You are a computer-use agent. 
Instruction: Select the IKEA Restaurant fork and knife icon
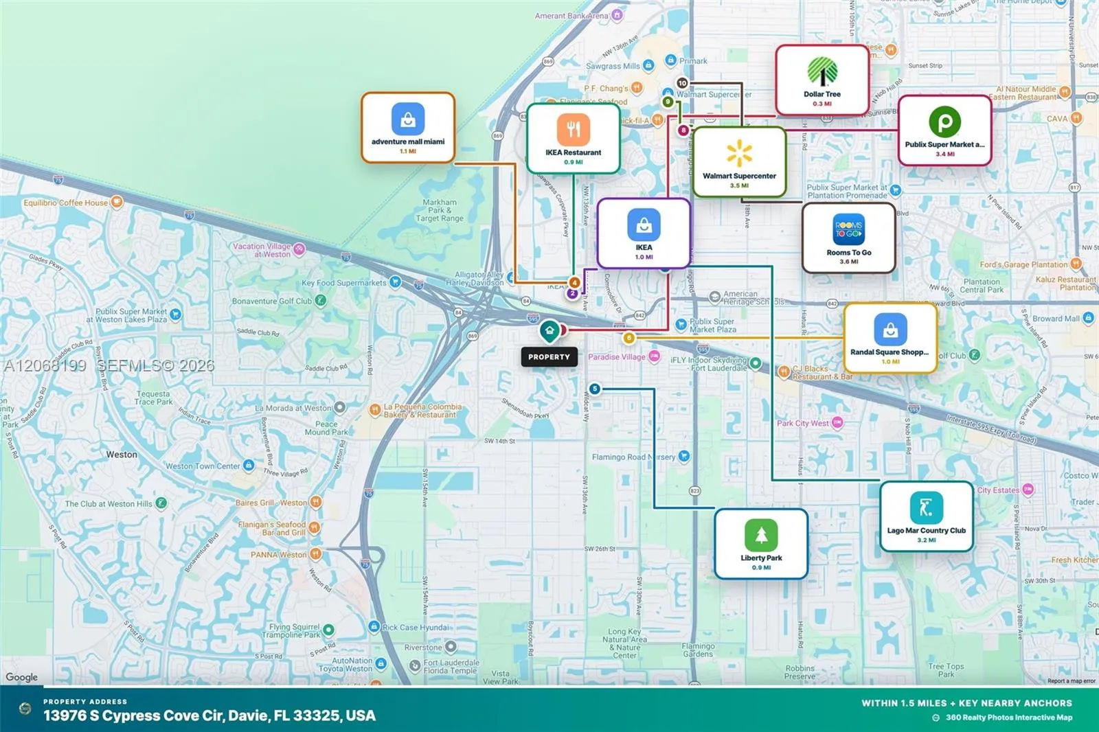pyautogui.click(x=574, y=129)
